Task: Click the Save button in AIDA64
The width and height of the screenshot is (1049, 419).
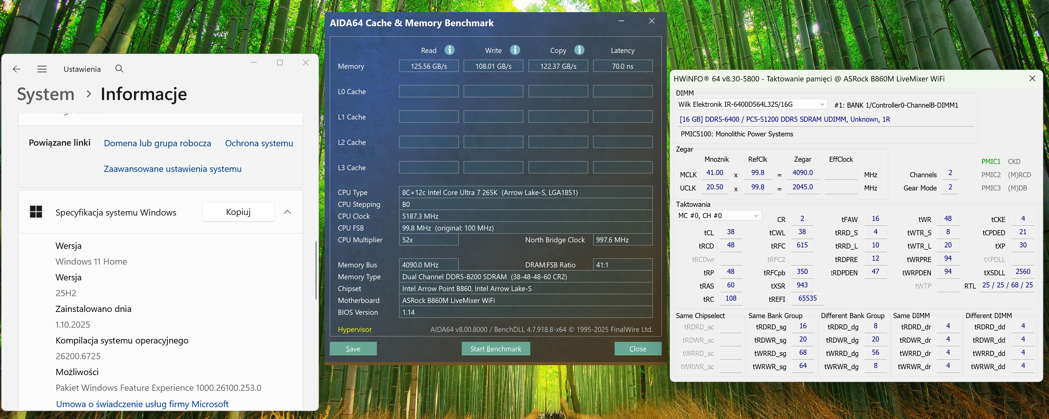Action: coord(353,349)
